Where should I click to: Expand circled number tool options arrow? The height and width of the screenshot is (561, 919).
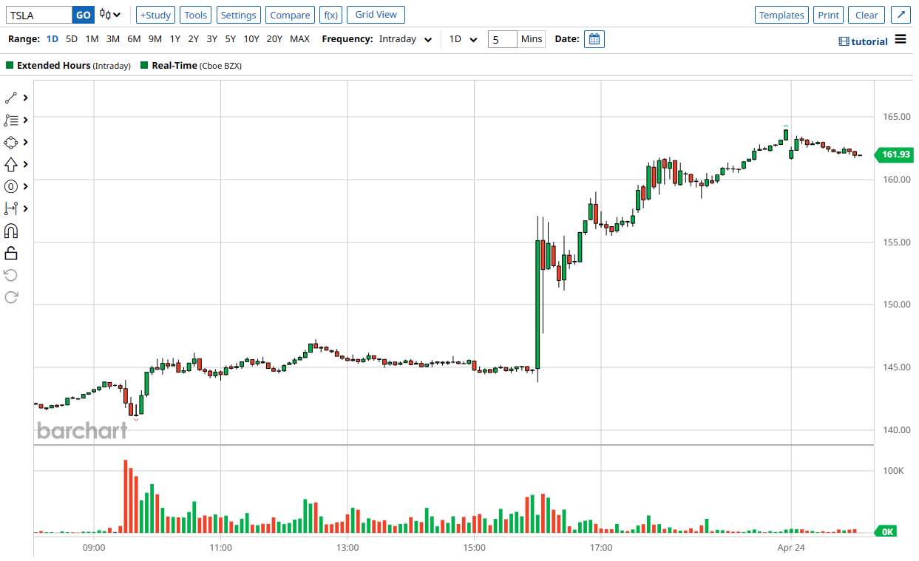click(x=26, y=186)
